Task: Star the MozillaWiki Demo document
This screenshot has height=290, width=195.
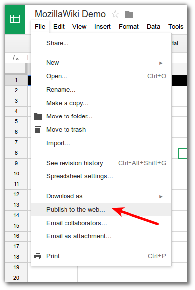Action: tap(115, 14)
